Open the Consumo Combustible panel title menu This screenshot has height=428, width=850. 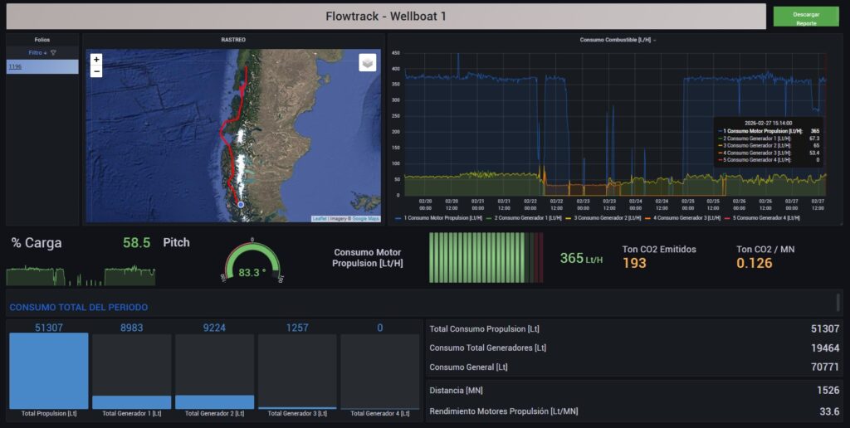616,40
